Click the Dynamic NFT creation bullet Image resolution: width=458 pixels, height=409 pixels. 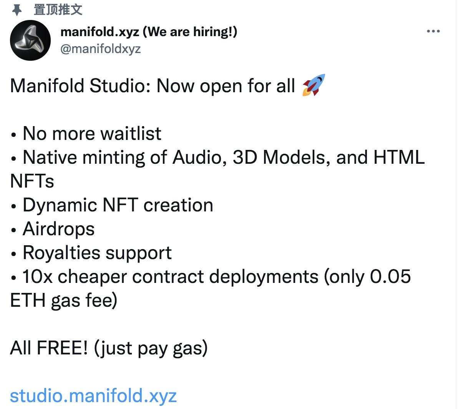[111, 205]
